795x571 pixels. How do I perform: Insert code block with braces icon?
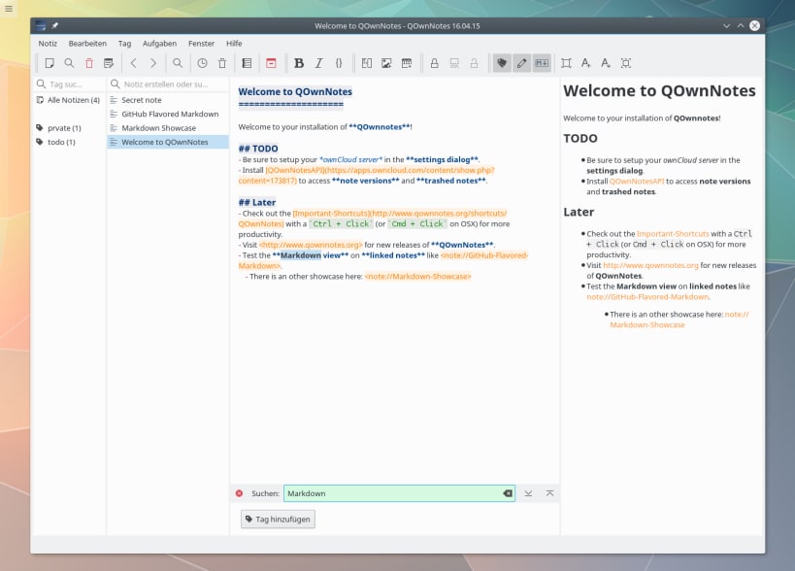[x=339, y=63]
